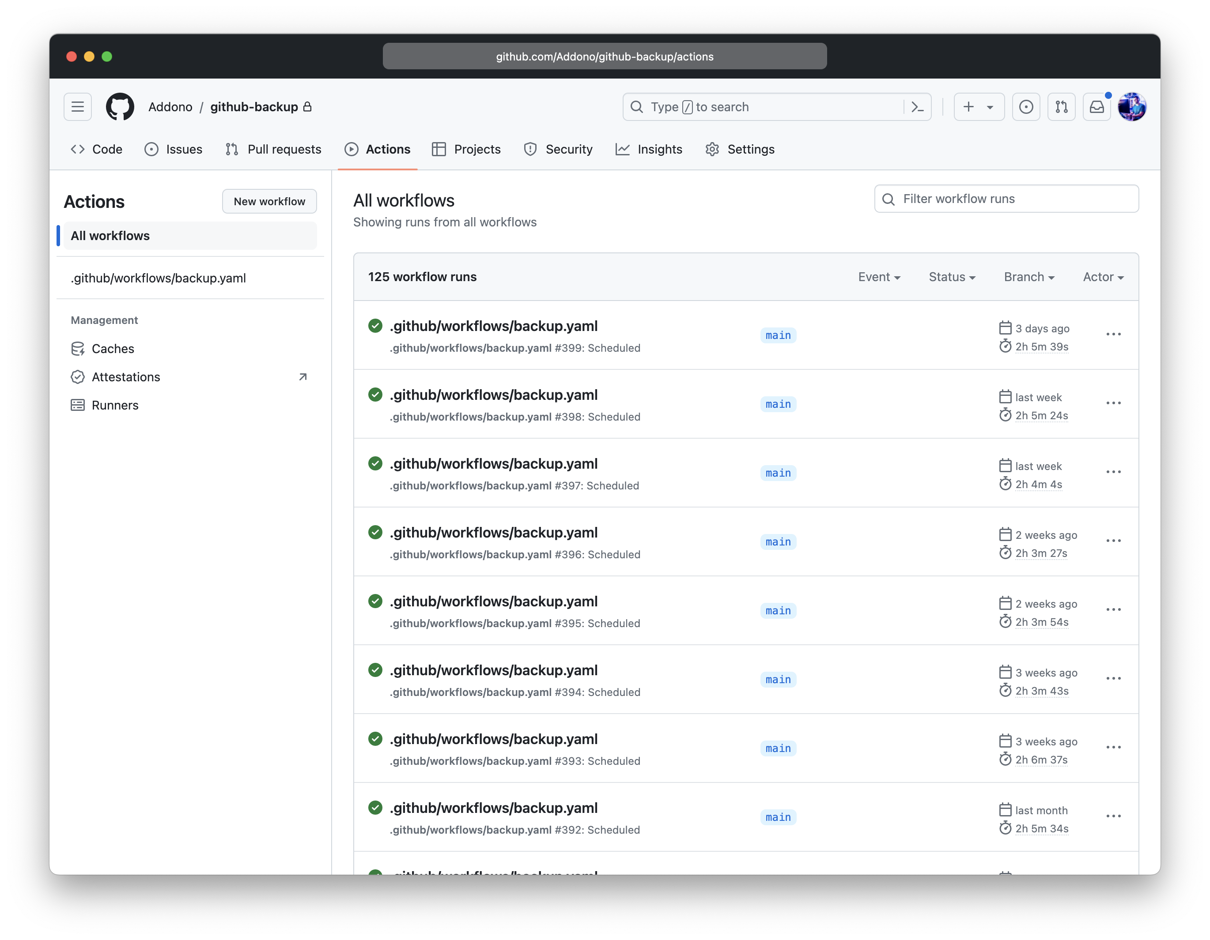
Task: Open workflow run #399 details
Action: coord(494,325)
